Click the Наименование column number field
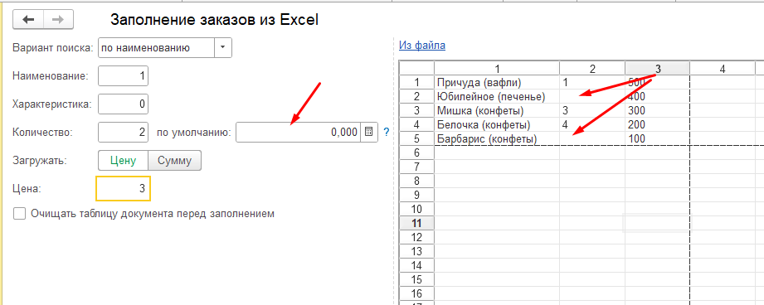 click(123, 76)
